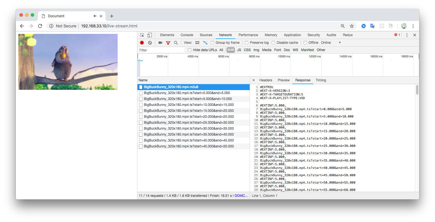
Task: Open the network search magnifier icon
Action: coord(176,42)
